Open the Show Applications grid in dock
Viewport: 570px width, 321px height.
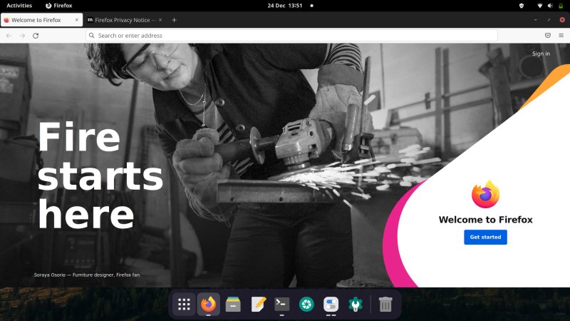click(x=184, y=305)
